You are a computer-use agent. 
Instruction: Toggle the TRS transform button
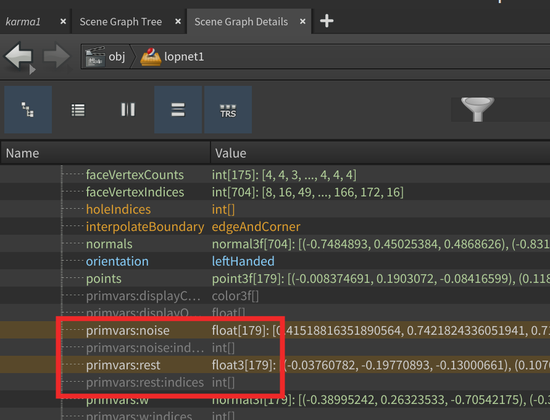click(228, 109)
